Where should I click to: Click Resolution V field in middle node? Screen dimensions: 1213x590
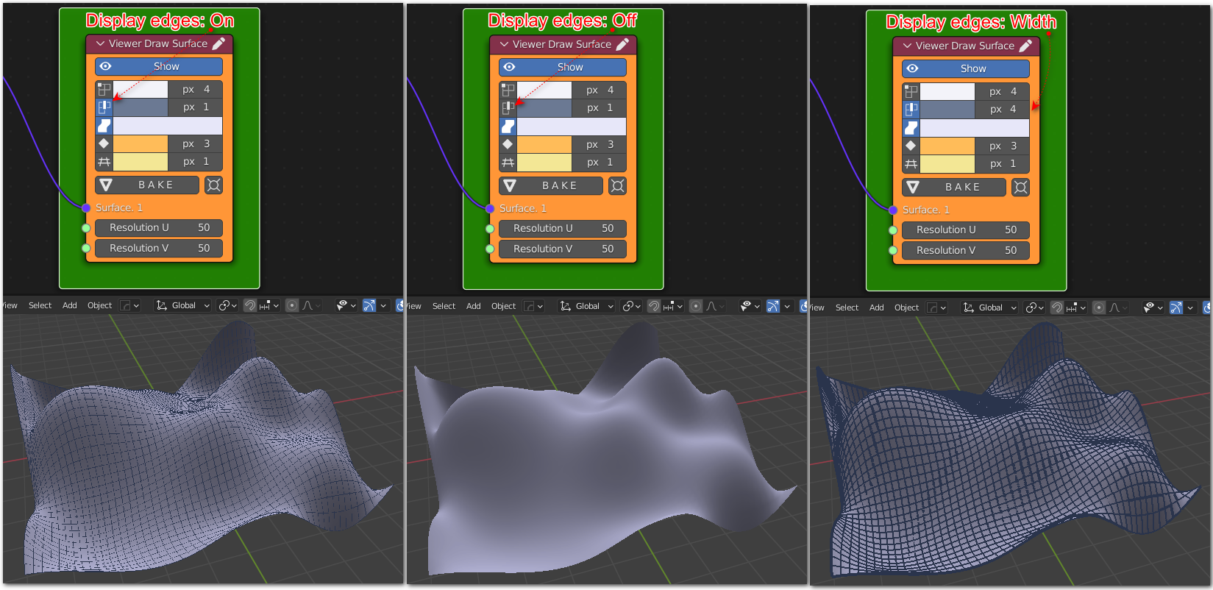tap(563, 249)
